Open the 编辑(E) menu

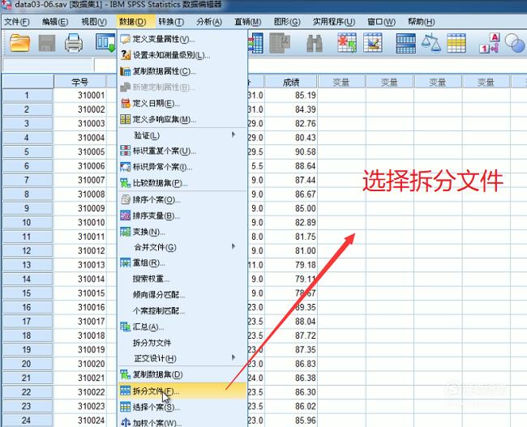[x=55, y=22]
